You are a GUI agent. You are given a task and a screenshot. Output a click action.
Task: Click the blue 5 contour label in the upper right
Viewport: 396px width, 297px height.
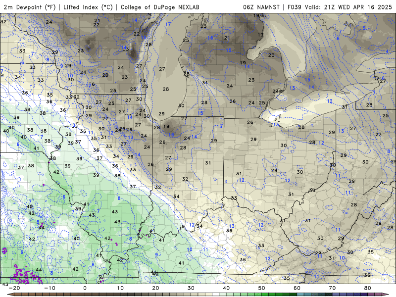(x=364, y=28)
